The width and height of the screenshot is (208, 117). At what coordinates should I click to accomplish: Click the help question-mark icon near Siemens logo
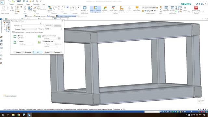tap(201, 4)
